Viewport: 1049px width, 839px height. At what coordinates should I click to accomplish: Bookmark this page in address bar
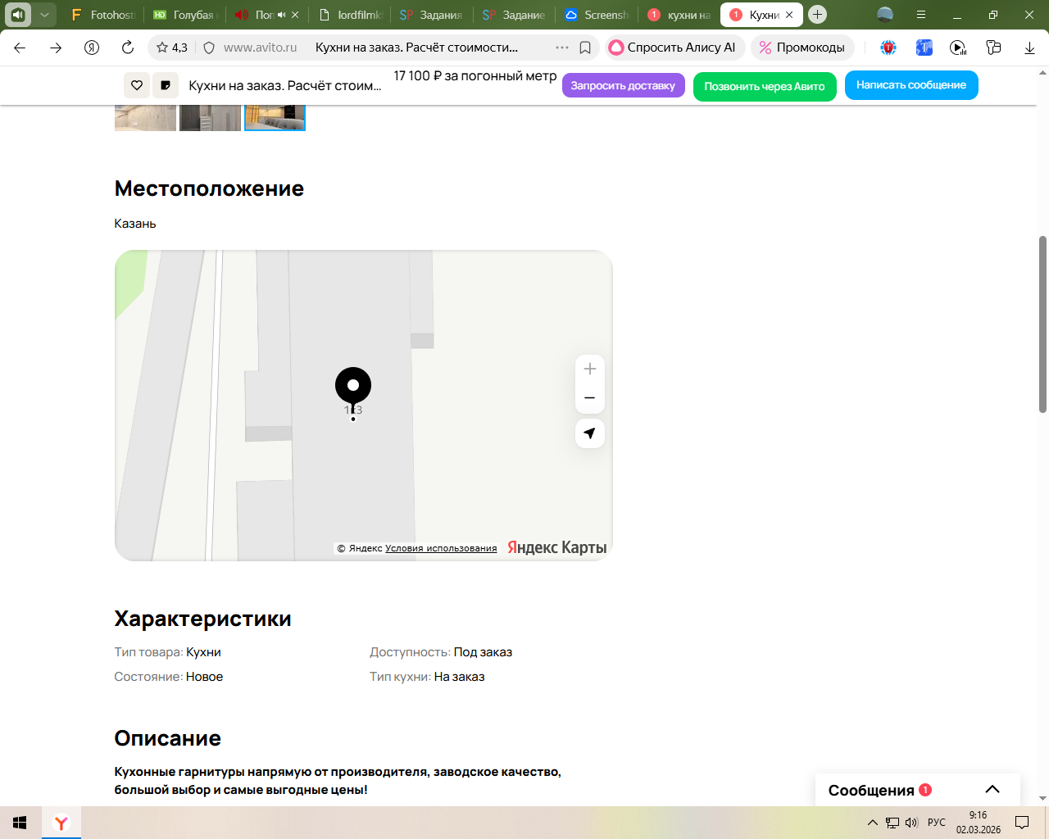point(585,48)
